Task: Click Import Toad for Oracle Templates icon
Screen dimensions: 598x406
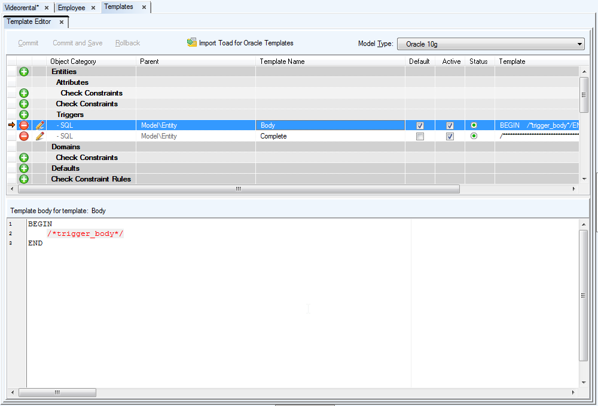Action: click(191, 42)
